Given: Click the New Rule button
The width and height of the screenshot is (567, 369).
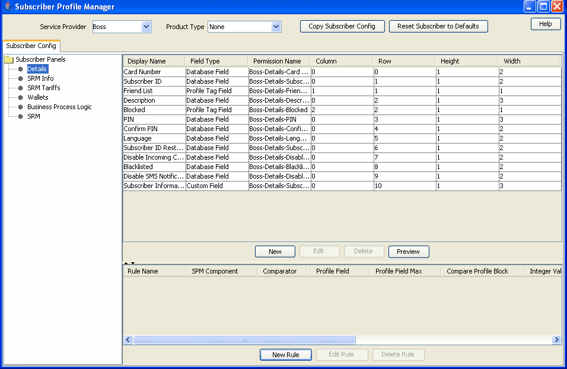Looking at the screenshot, I should click(x=286, y=355).
